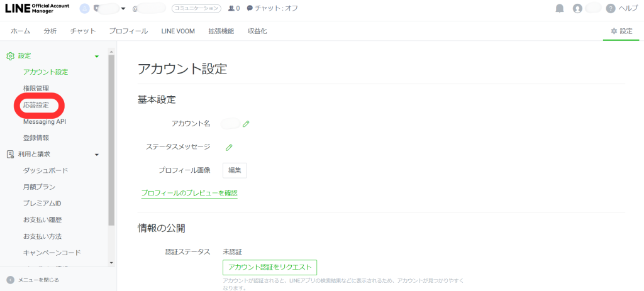Open the notifications bell icon
The width and height of the screenshot is (644, 291).
[559, 8]
